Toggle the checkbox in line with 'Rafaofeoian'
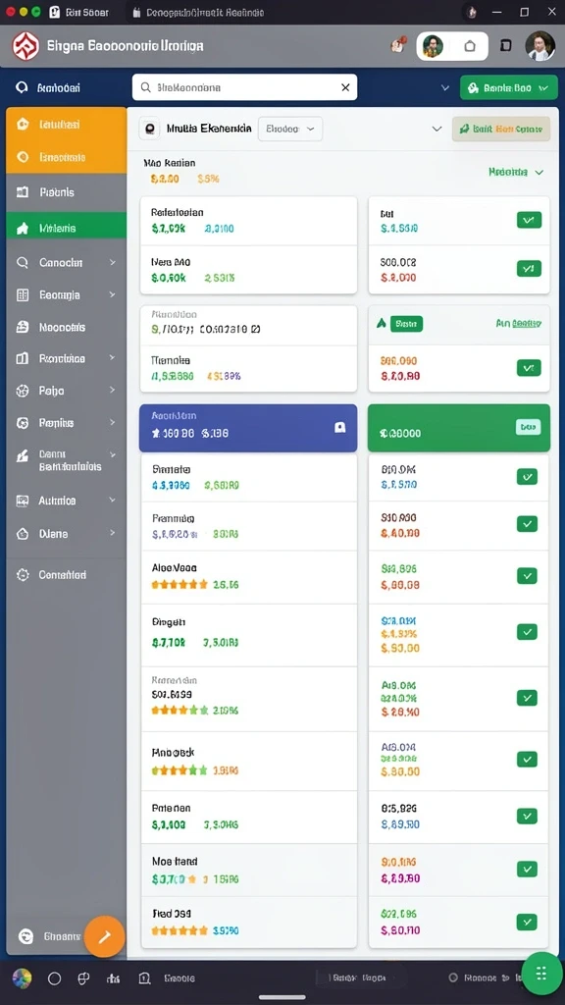Screen dimensions: 565x1005 pos(529,220)
